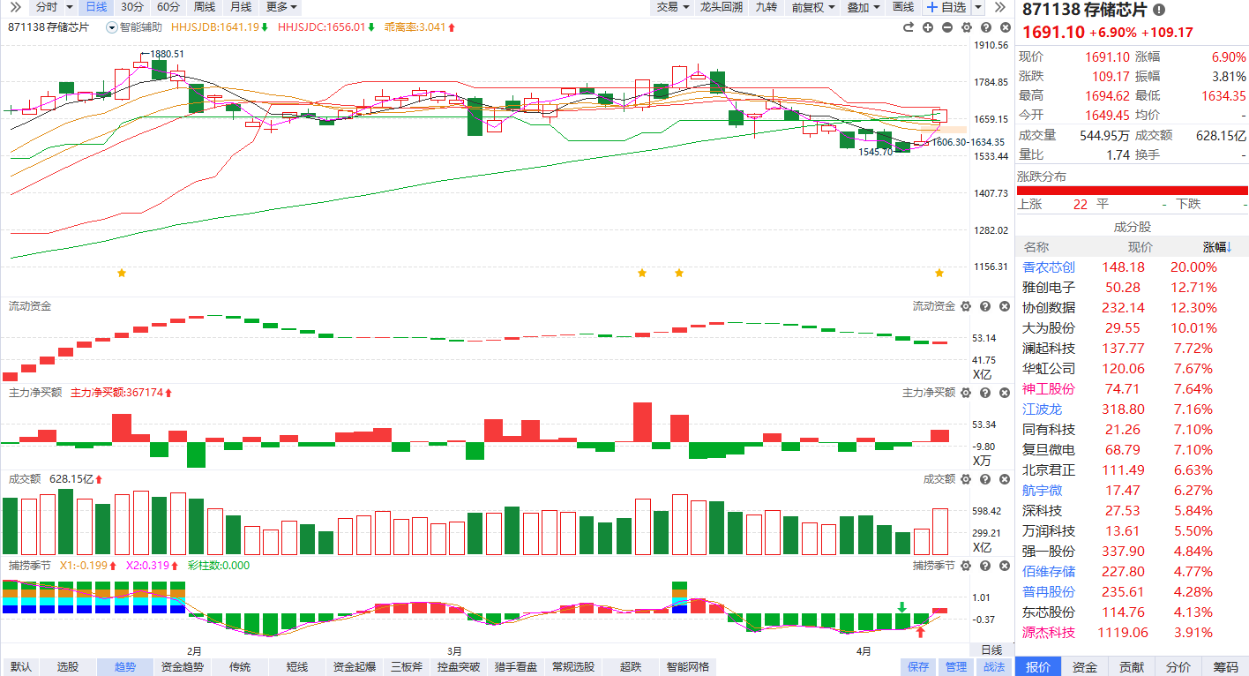
Task: Click the info icon beside 存储芯片 title
Action: click(x=1158, y=10)
